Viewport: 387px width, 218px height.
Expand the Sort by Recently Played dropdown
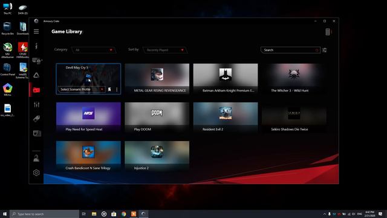pos(165,50)
